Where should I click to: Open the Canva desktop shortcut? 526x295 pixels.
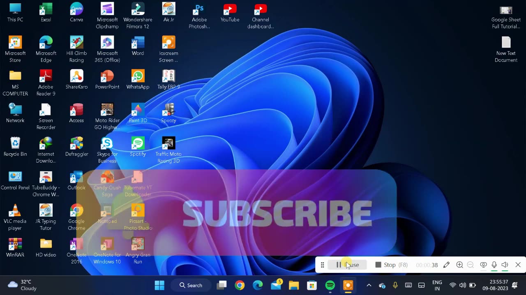tap(76, 12)
